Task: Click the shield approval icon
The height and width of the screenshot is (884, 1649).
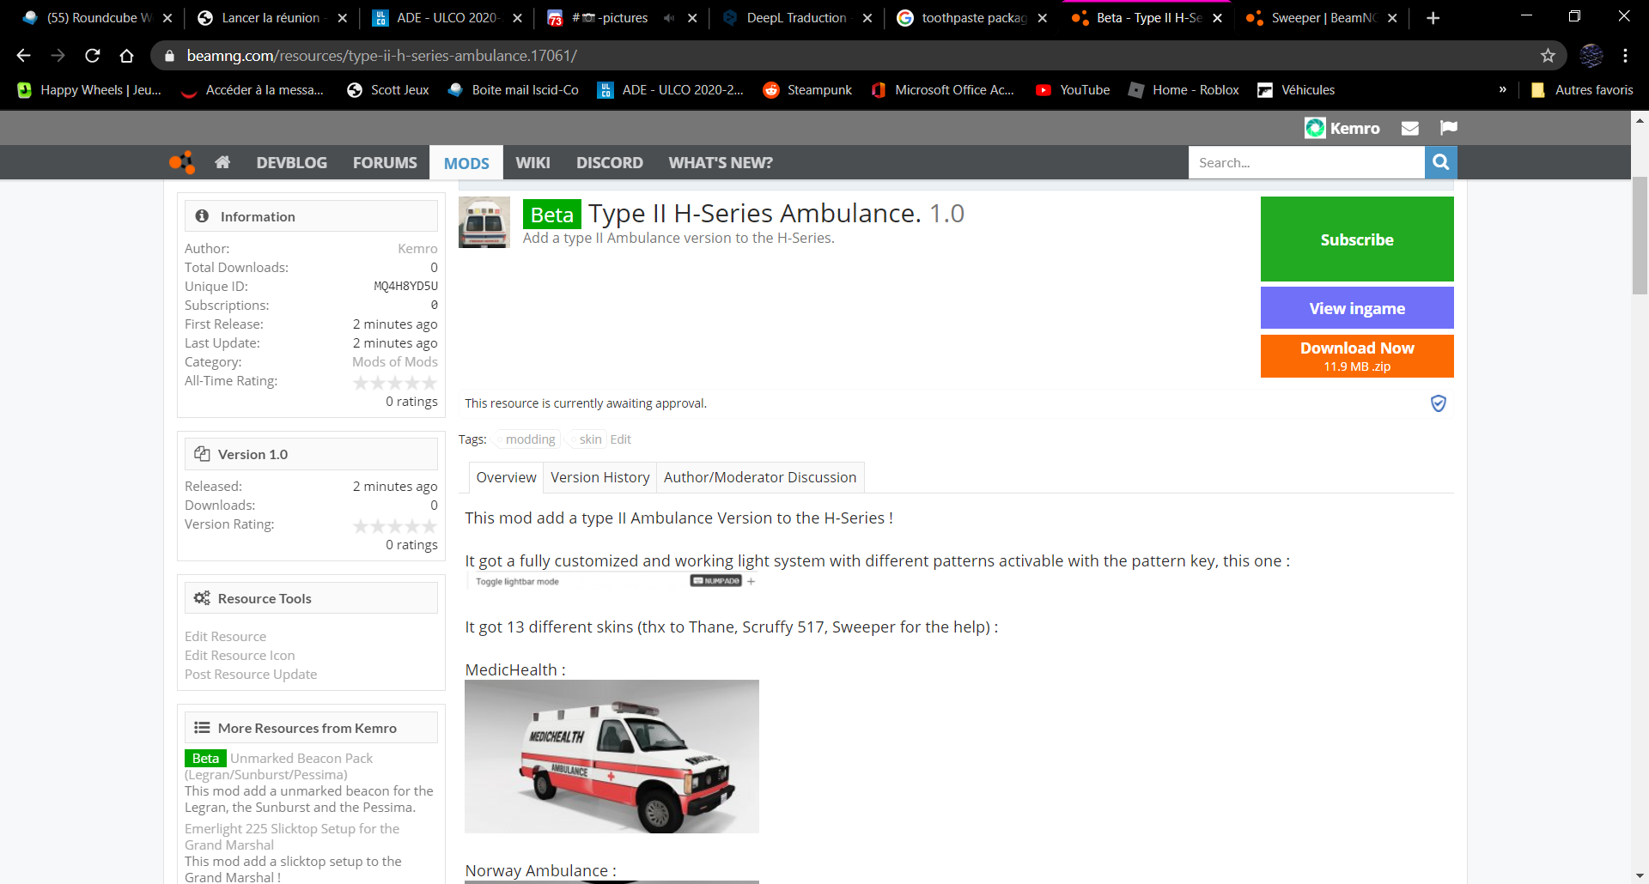Action: [x=1439, y=403]
